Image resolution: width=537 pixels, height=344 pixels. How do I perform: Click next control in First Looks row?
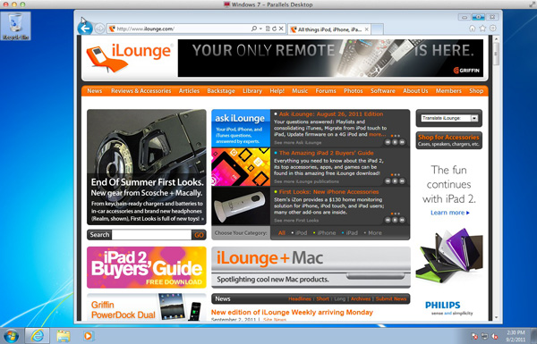click(x=402, y=220)
